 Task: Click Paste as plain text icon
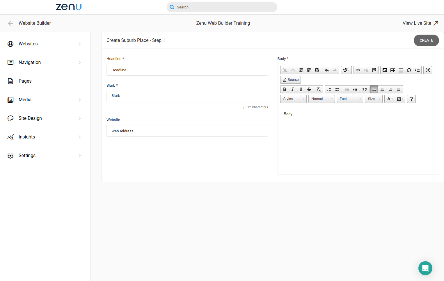pyautogui.click(x=309, y=70)
